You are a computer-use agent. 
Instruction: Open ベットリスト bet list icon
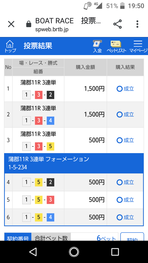[x=116, y=46]
